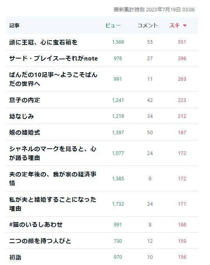Open article #猫のいるしあわせ
The image size is (210, 265).
click(36, 225)
